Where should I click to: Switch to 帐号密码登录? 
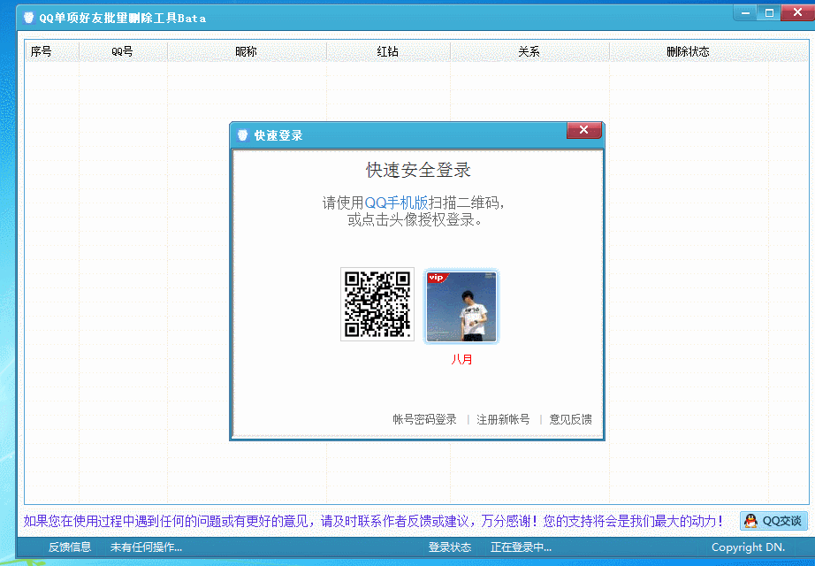(x=424, y=419)
